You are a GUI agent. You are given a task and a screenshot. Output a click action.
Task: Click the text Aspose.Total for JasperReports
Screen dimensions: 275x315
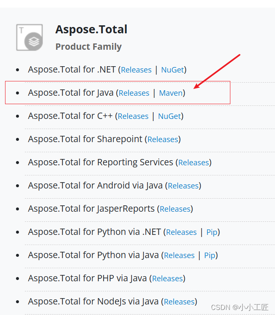click(x=91, y=209)
